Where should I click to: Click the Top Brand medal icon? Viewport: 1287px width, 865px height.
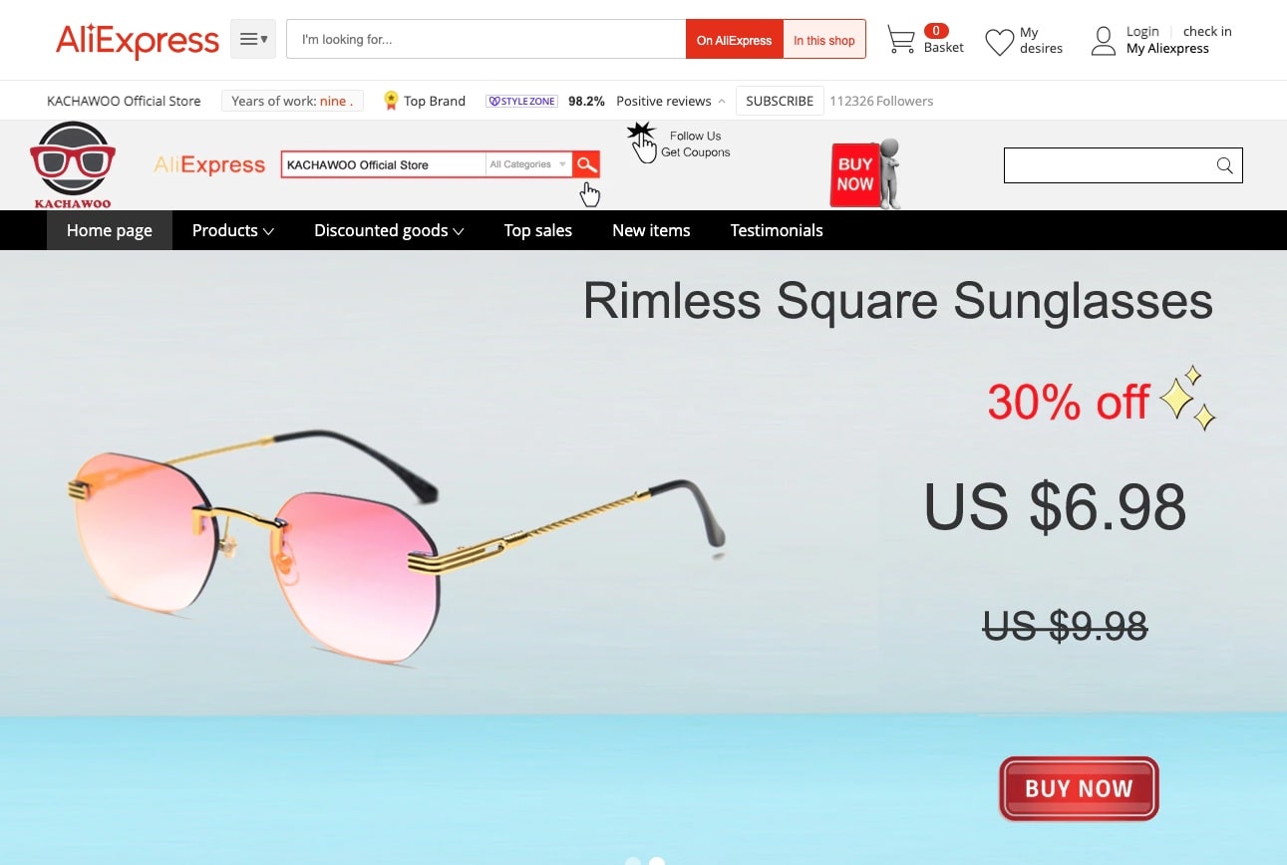pyautogui.click(x=391, y=101)
